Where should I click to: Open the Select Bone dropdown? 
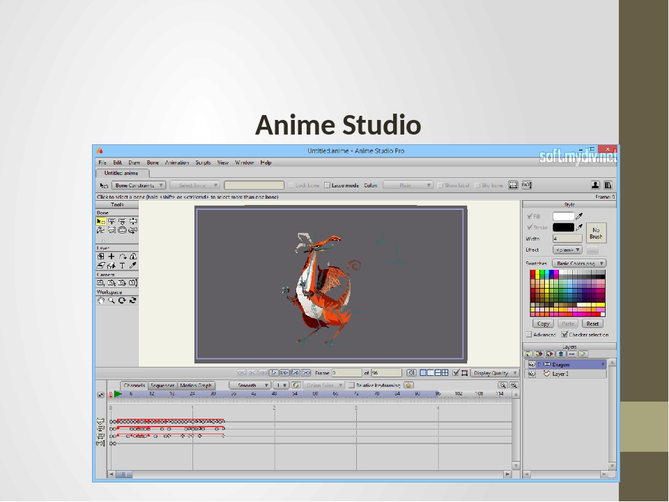[x=195, y=185]
